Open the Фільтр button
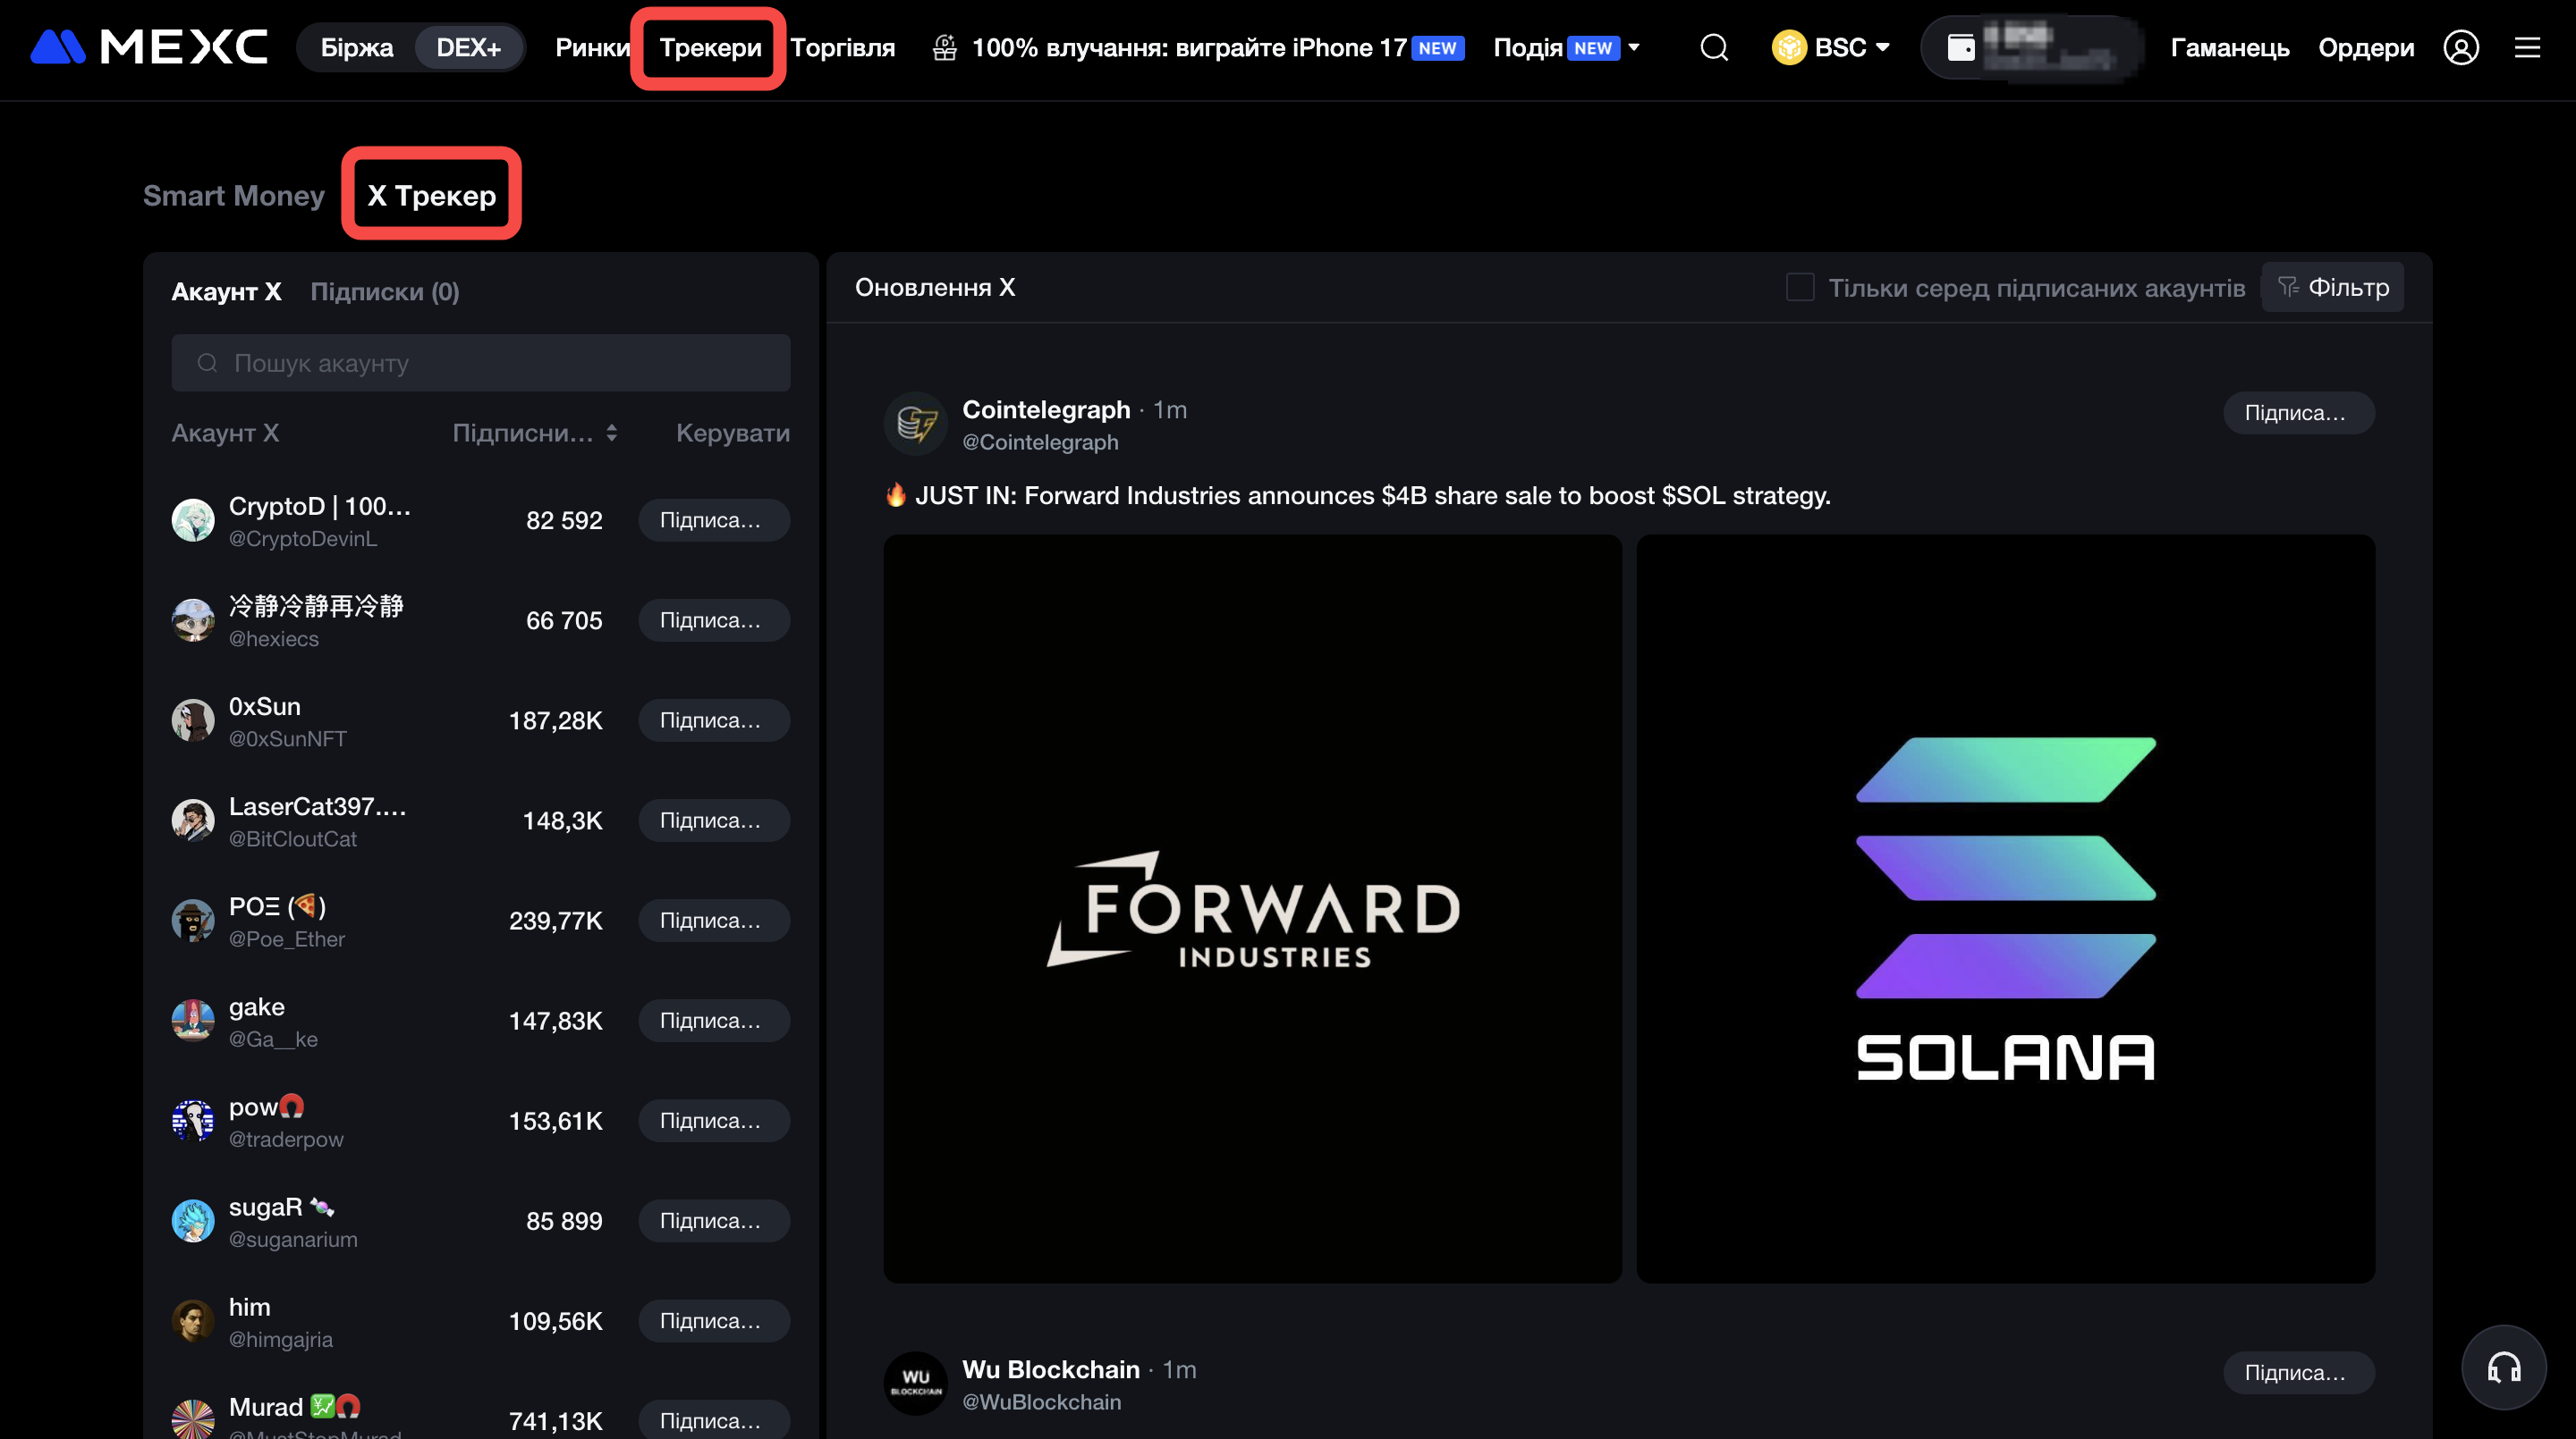Image resolution: width=2576 pixels, height=1439 pixels. [2332, 288]
